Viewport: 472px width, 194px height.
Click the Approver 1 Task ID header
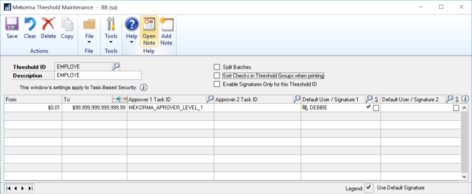pyautogui.click(x=167, y=99)
